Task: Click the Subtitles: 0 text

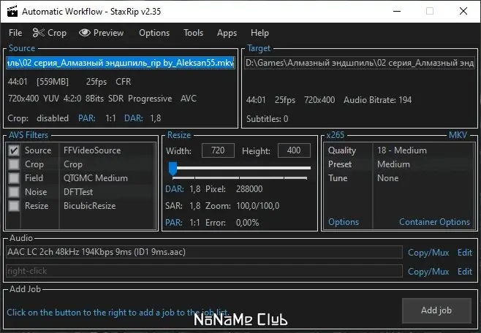Action: click(268, 119)
